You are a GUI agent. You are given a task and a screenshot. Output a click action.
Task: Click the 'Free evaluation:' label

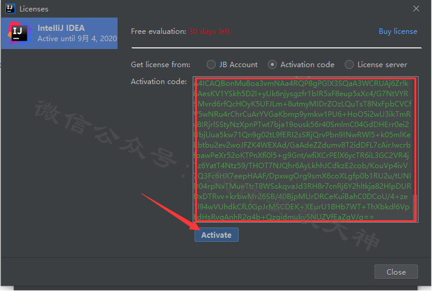[159, 31]
